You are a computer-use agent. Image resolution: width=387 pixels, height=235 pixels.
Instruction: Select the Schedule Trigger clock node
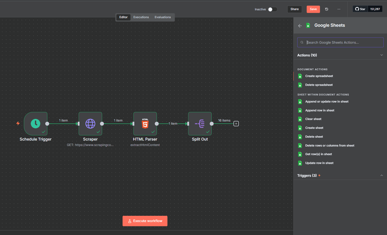36,124
